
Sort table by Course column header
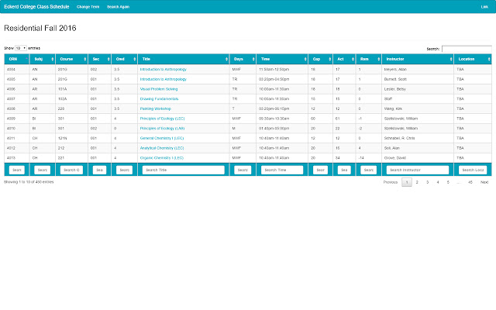pyautogui.click(x=71, y=59)
